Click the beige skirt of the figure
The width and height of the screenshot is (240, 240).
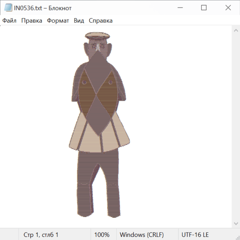pyautogui.click(x=80, y=139)
